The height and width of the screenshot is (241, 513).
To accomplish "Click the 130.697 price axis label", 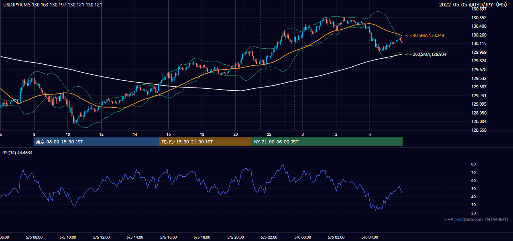I will coord(479,9).
